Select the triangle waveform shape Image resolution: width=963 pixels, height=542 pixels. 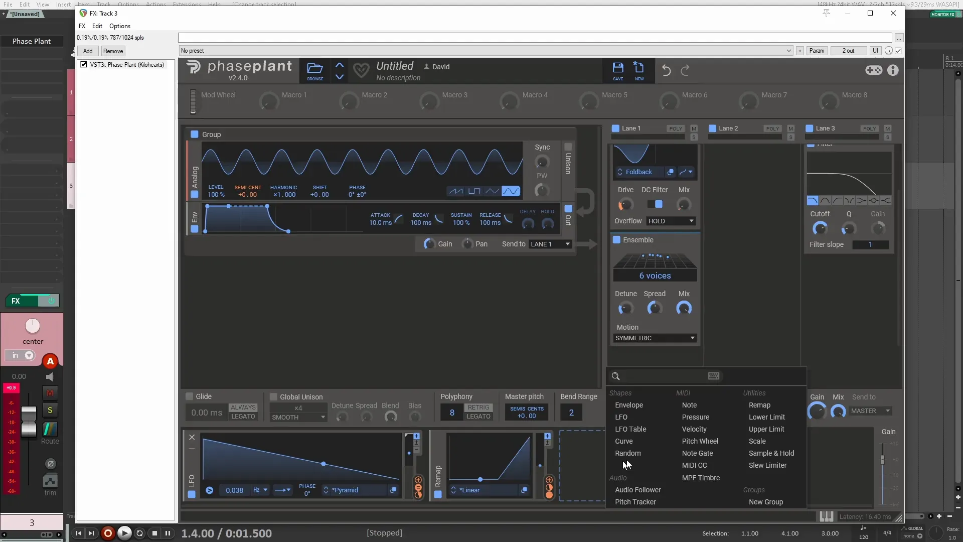493,191
